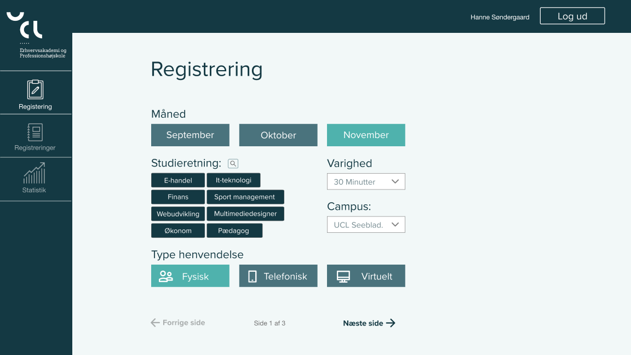631x355 pixels.
Task: Open the Statistik chart icon in sidebar
Action: [x=34, y=173]
